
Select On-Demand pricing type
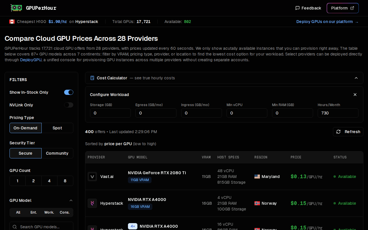pyautogui.click(x=26, y=128)
